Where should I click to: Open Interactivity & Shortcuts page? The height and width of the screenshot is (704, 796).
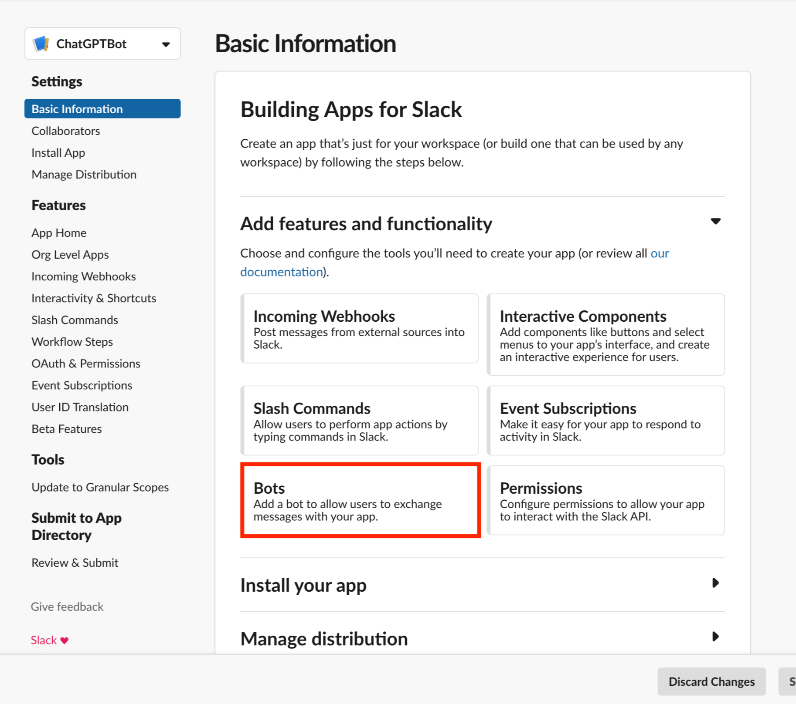pyautogui.click(x=94, y=298)
